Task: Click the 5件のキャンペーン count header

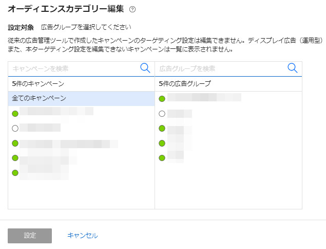Action: coord(31,83)
